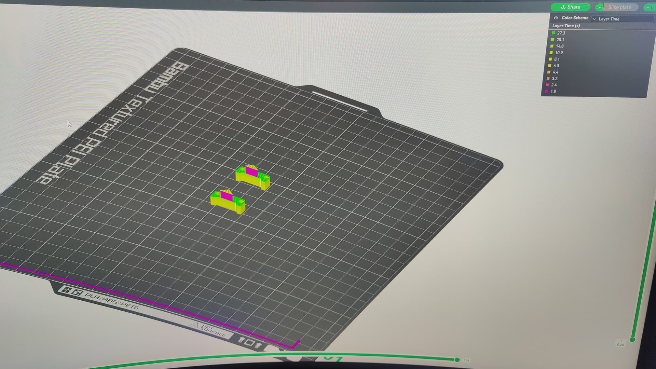Open the dropdown arrow beside Slice plate
This screenshot has width=656, height=369.
(x=599, y=7)
